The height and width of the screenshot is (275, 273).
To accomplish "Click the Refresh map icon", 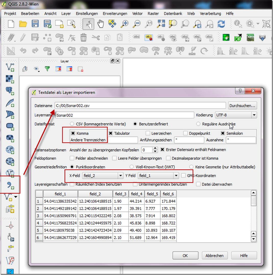I will (221, 24).
